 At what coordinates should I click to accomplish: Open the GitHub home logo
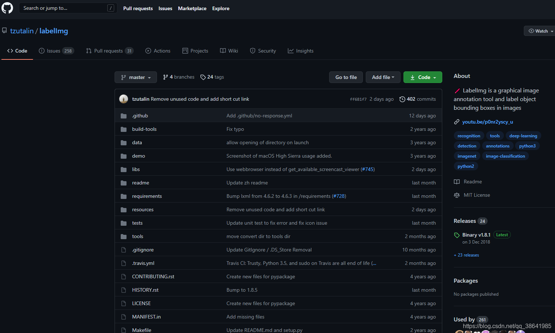7,8
